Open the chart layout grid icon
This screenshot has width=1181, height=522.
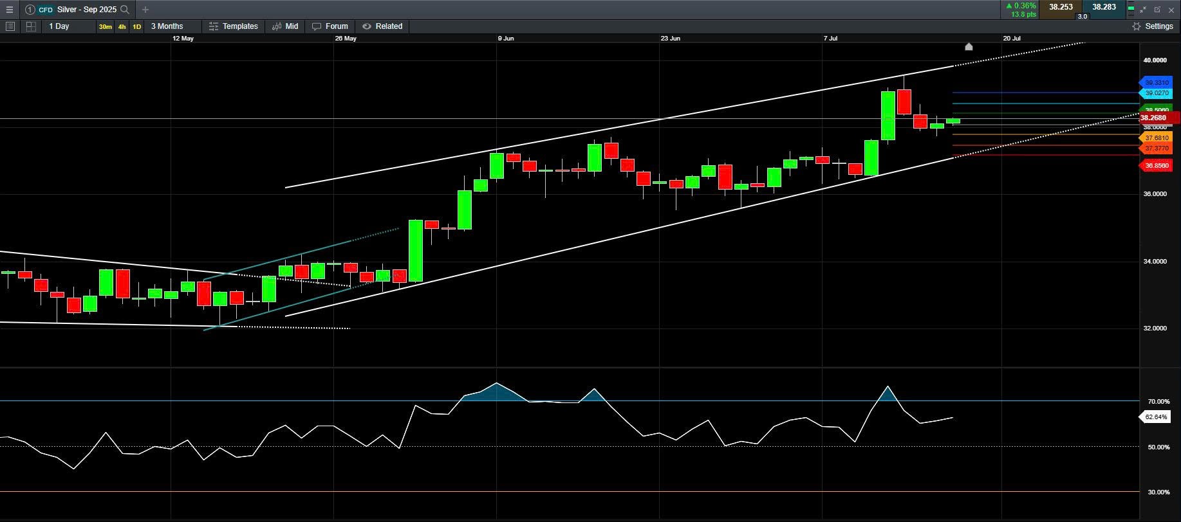coord(30,26)
